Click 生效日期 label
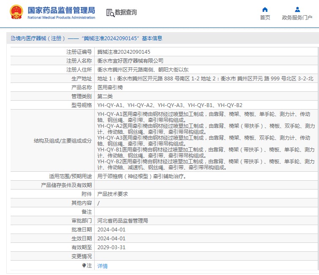 pos(82,238)
